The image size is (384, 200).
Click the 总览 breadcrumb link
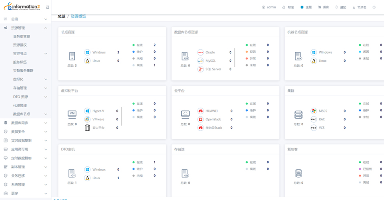pyautogui.click(x=61, y=16)
